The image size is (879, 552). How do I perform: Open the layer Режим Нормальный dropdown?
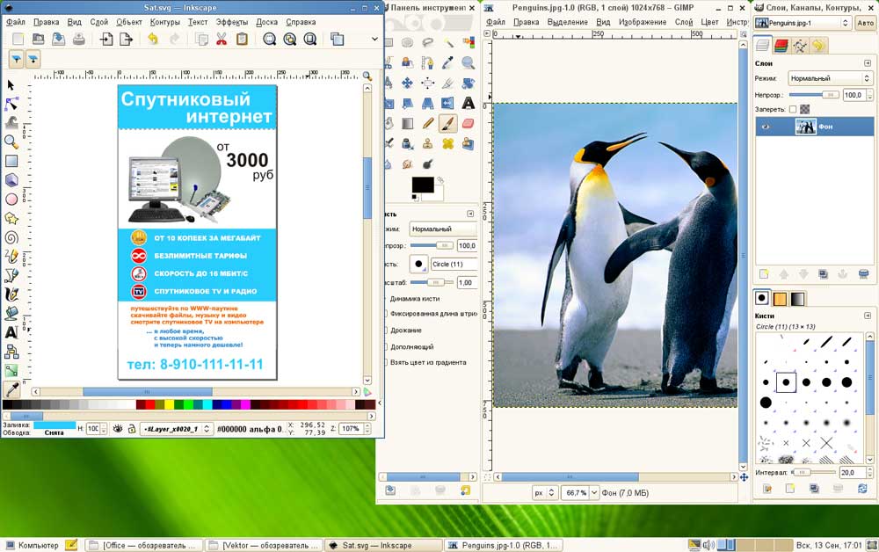(x=829, y=78)
